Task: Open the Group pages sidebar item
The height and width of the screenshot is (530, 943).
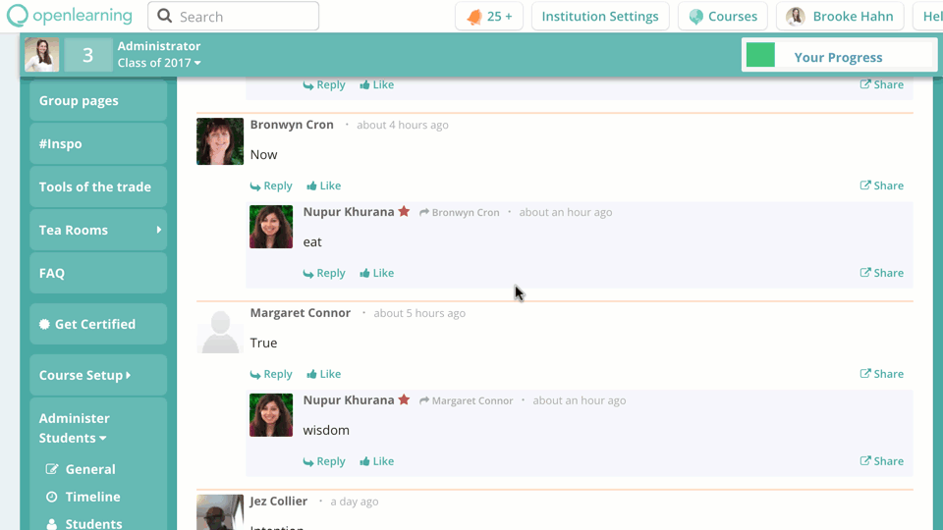Action: 98,101
